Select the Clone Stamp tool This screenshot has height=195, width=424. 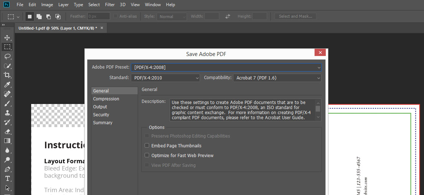coord(7,113)
